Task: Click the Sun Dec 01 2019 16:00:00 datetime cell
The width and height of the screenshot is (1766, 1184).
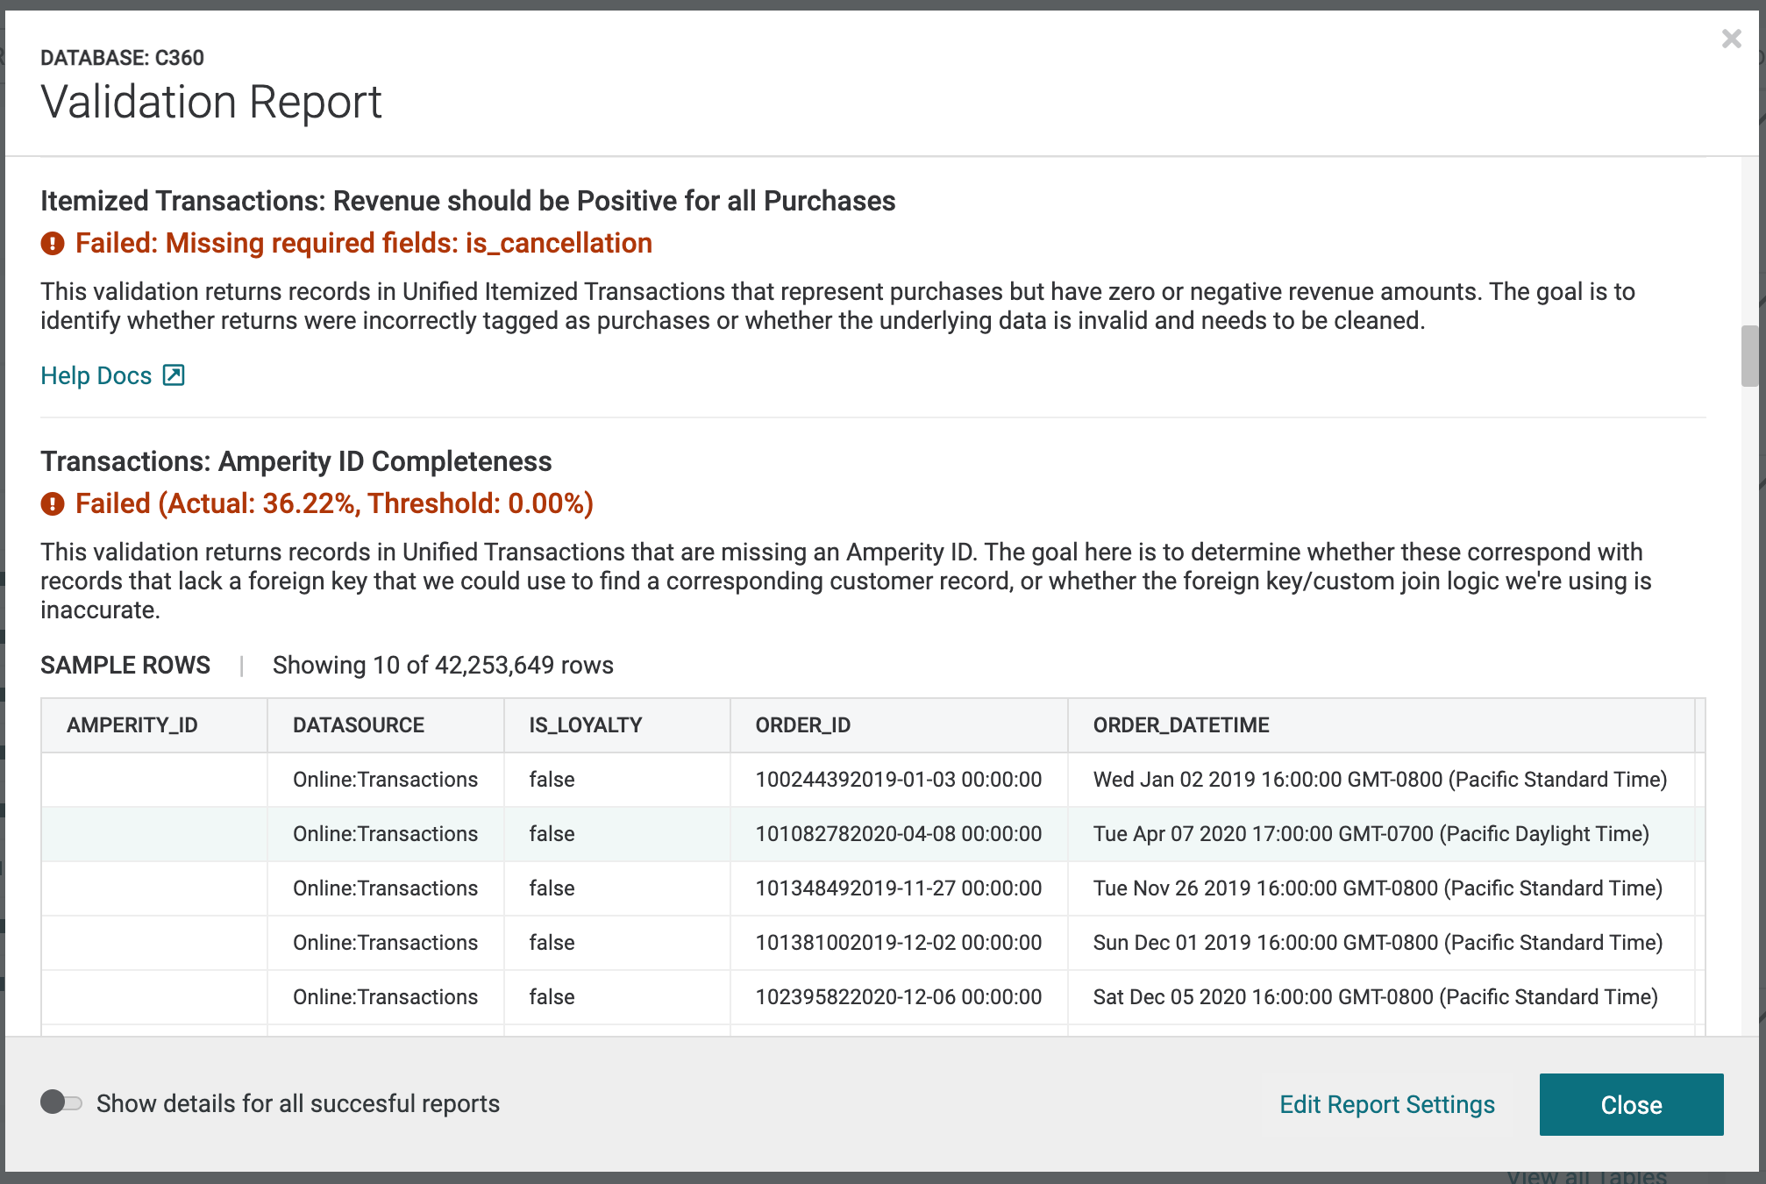Action: point(1381,943)
